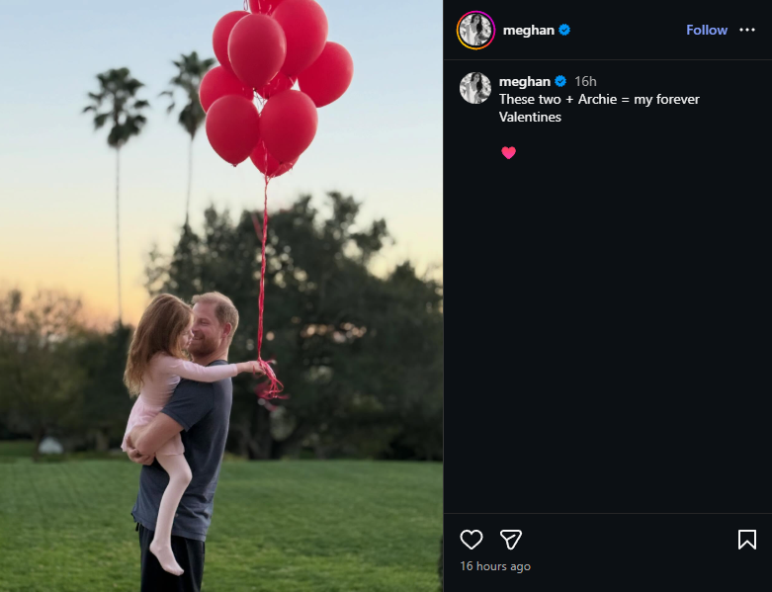Open meghan's story from header avatar
The height and width of the screenshot is (592, 772).
coord(475,30)
